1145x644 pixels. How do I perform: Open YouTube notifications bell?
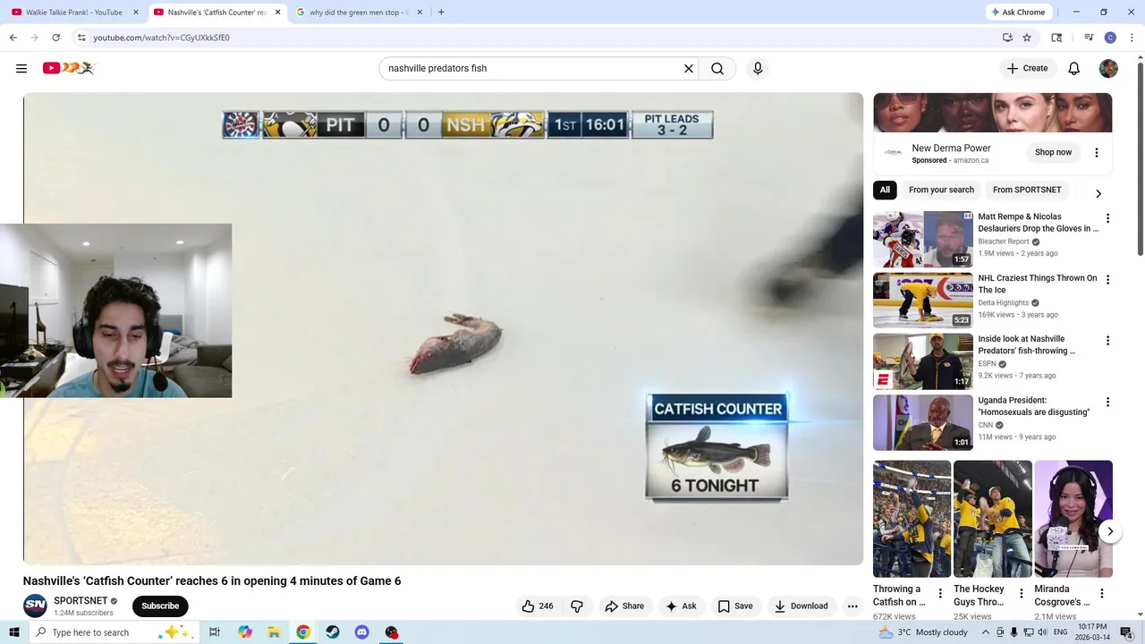point(1074,68)
